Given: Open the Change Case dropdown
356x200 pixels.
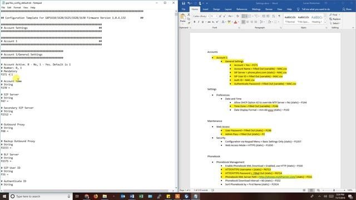Looking at the screenshot, I should pos(230,16).
